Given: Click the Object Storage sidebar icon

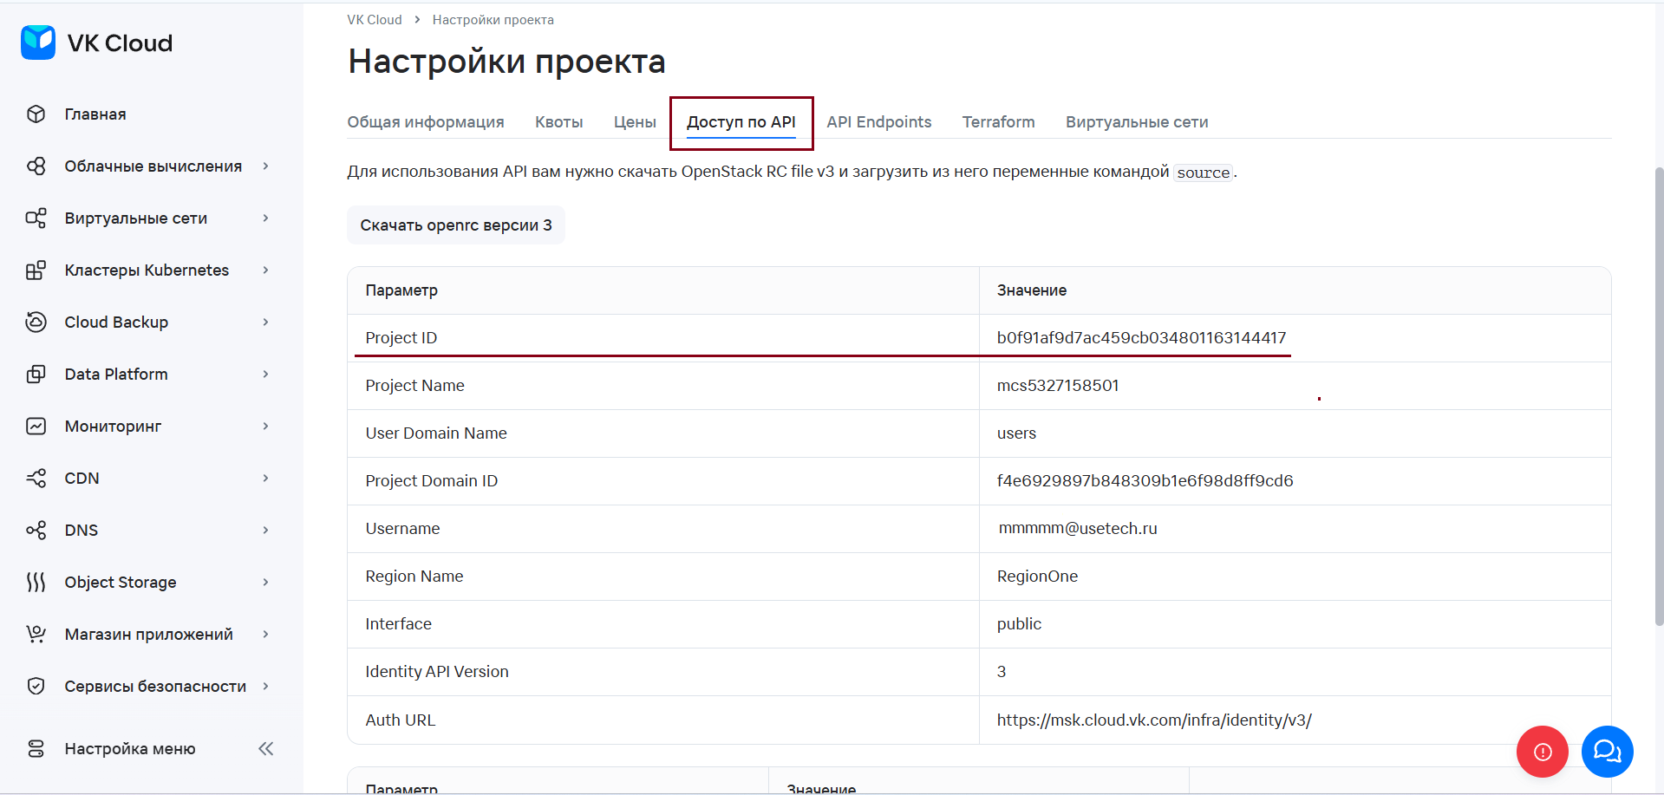Looking at the screenshot, I should click(36, 583).
